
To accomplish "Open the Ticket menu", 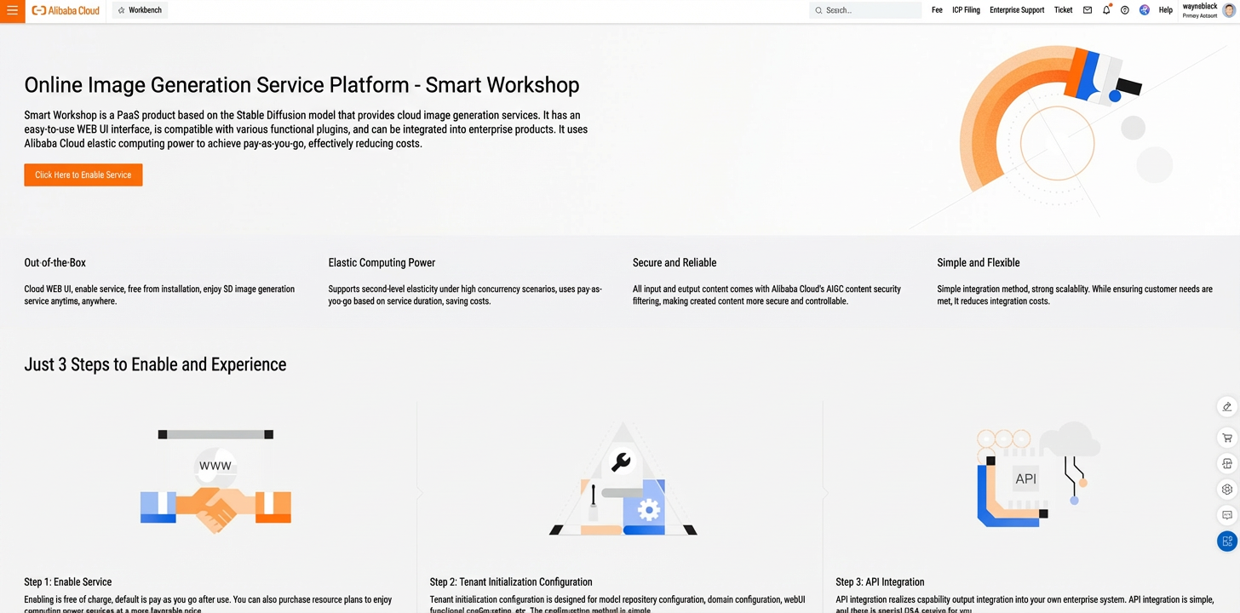I will tap(1063, 10).
